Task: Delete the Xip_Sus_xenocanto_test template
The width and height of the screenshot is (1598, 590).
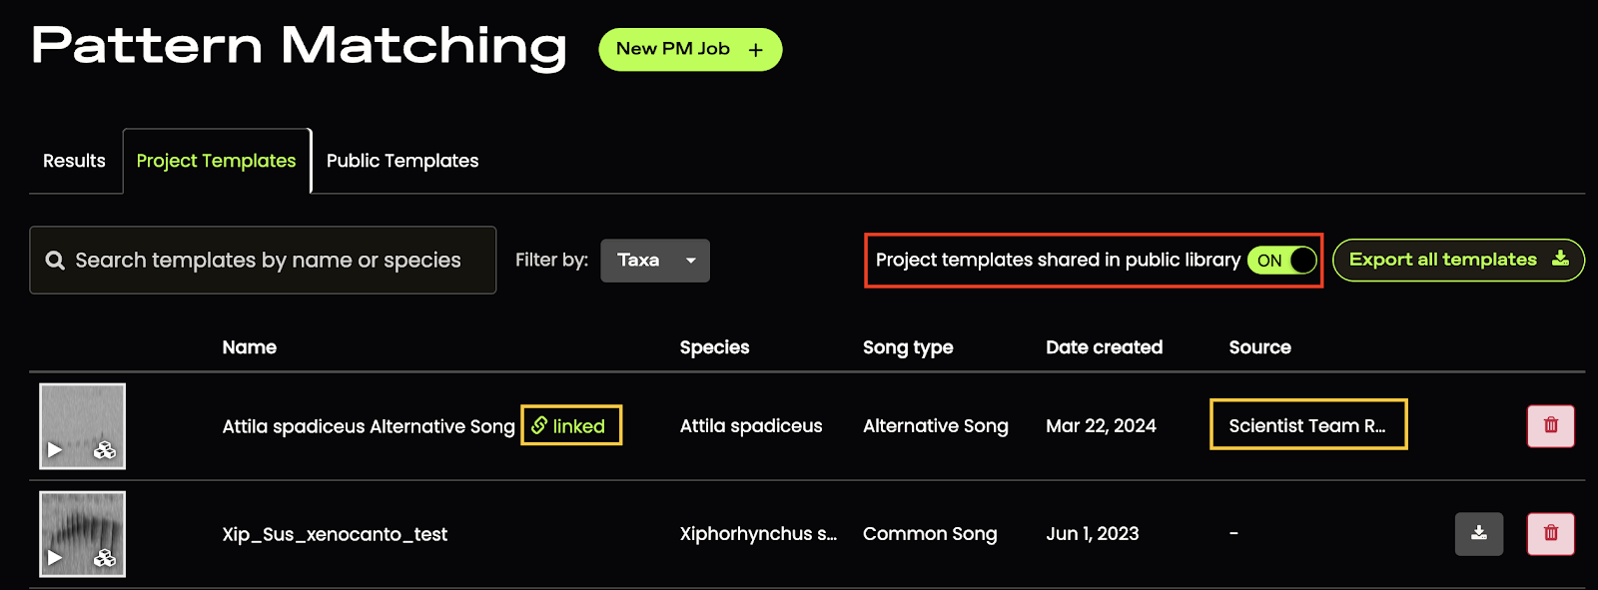Action: click(1551, 534)
